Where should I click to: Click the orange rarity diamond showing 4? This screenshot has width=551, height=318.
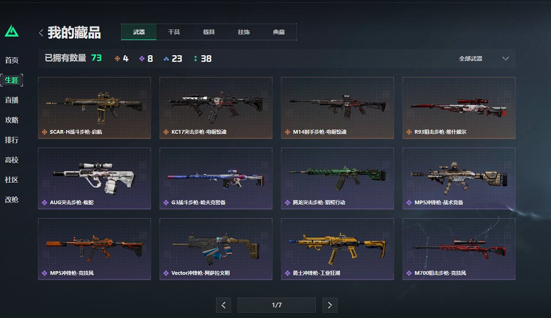pos(118,59)
